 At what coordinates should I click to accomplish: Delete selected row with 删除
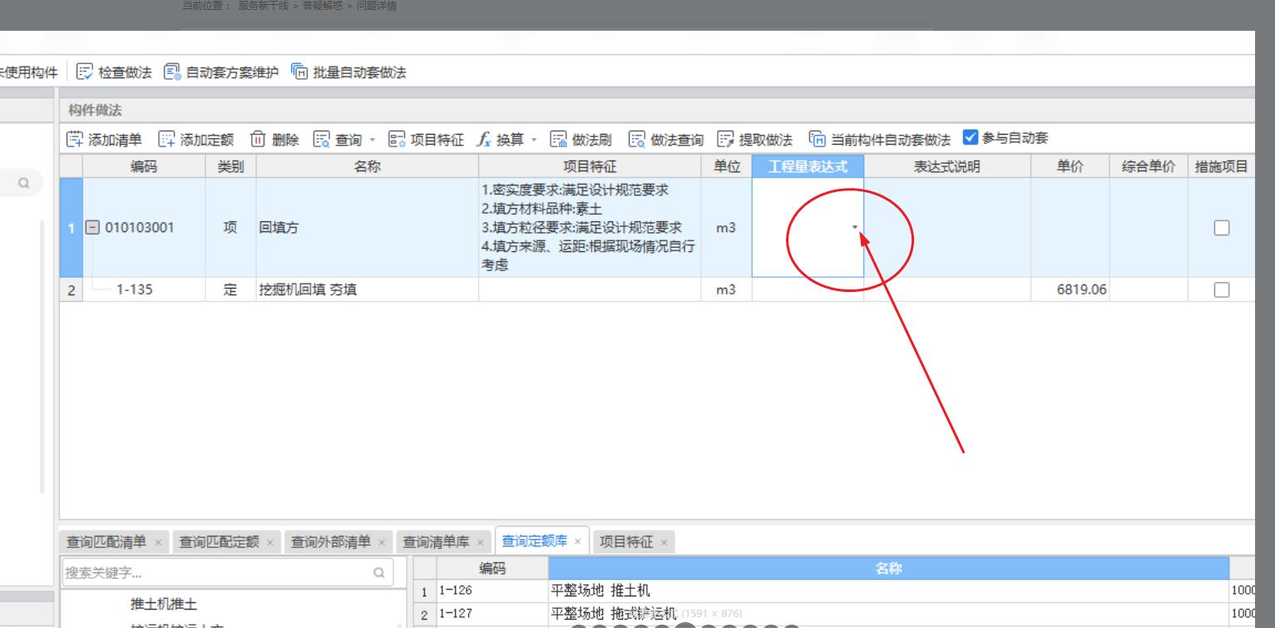pos(274,139)
